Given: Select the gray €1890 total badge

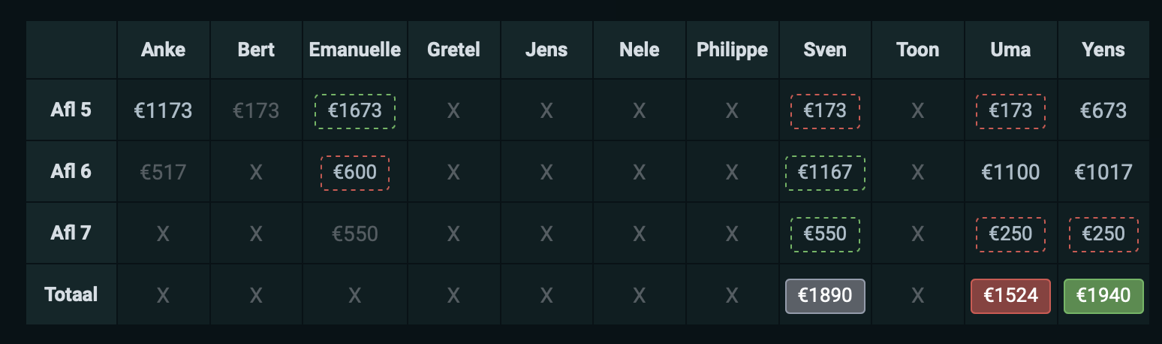Looking at the screenshot, I should click(x=825, y=296).
